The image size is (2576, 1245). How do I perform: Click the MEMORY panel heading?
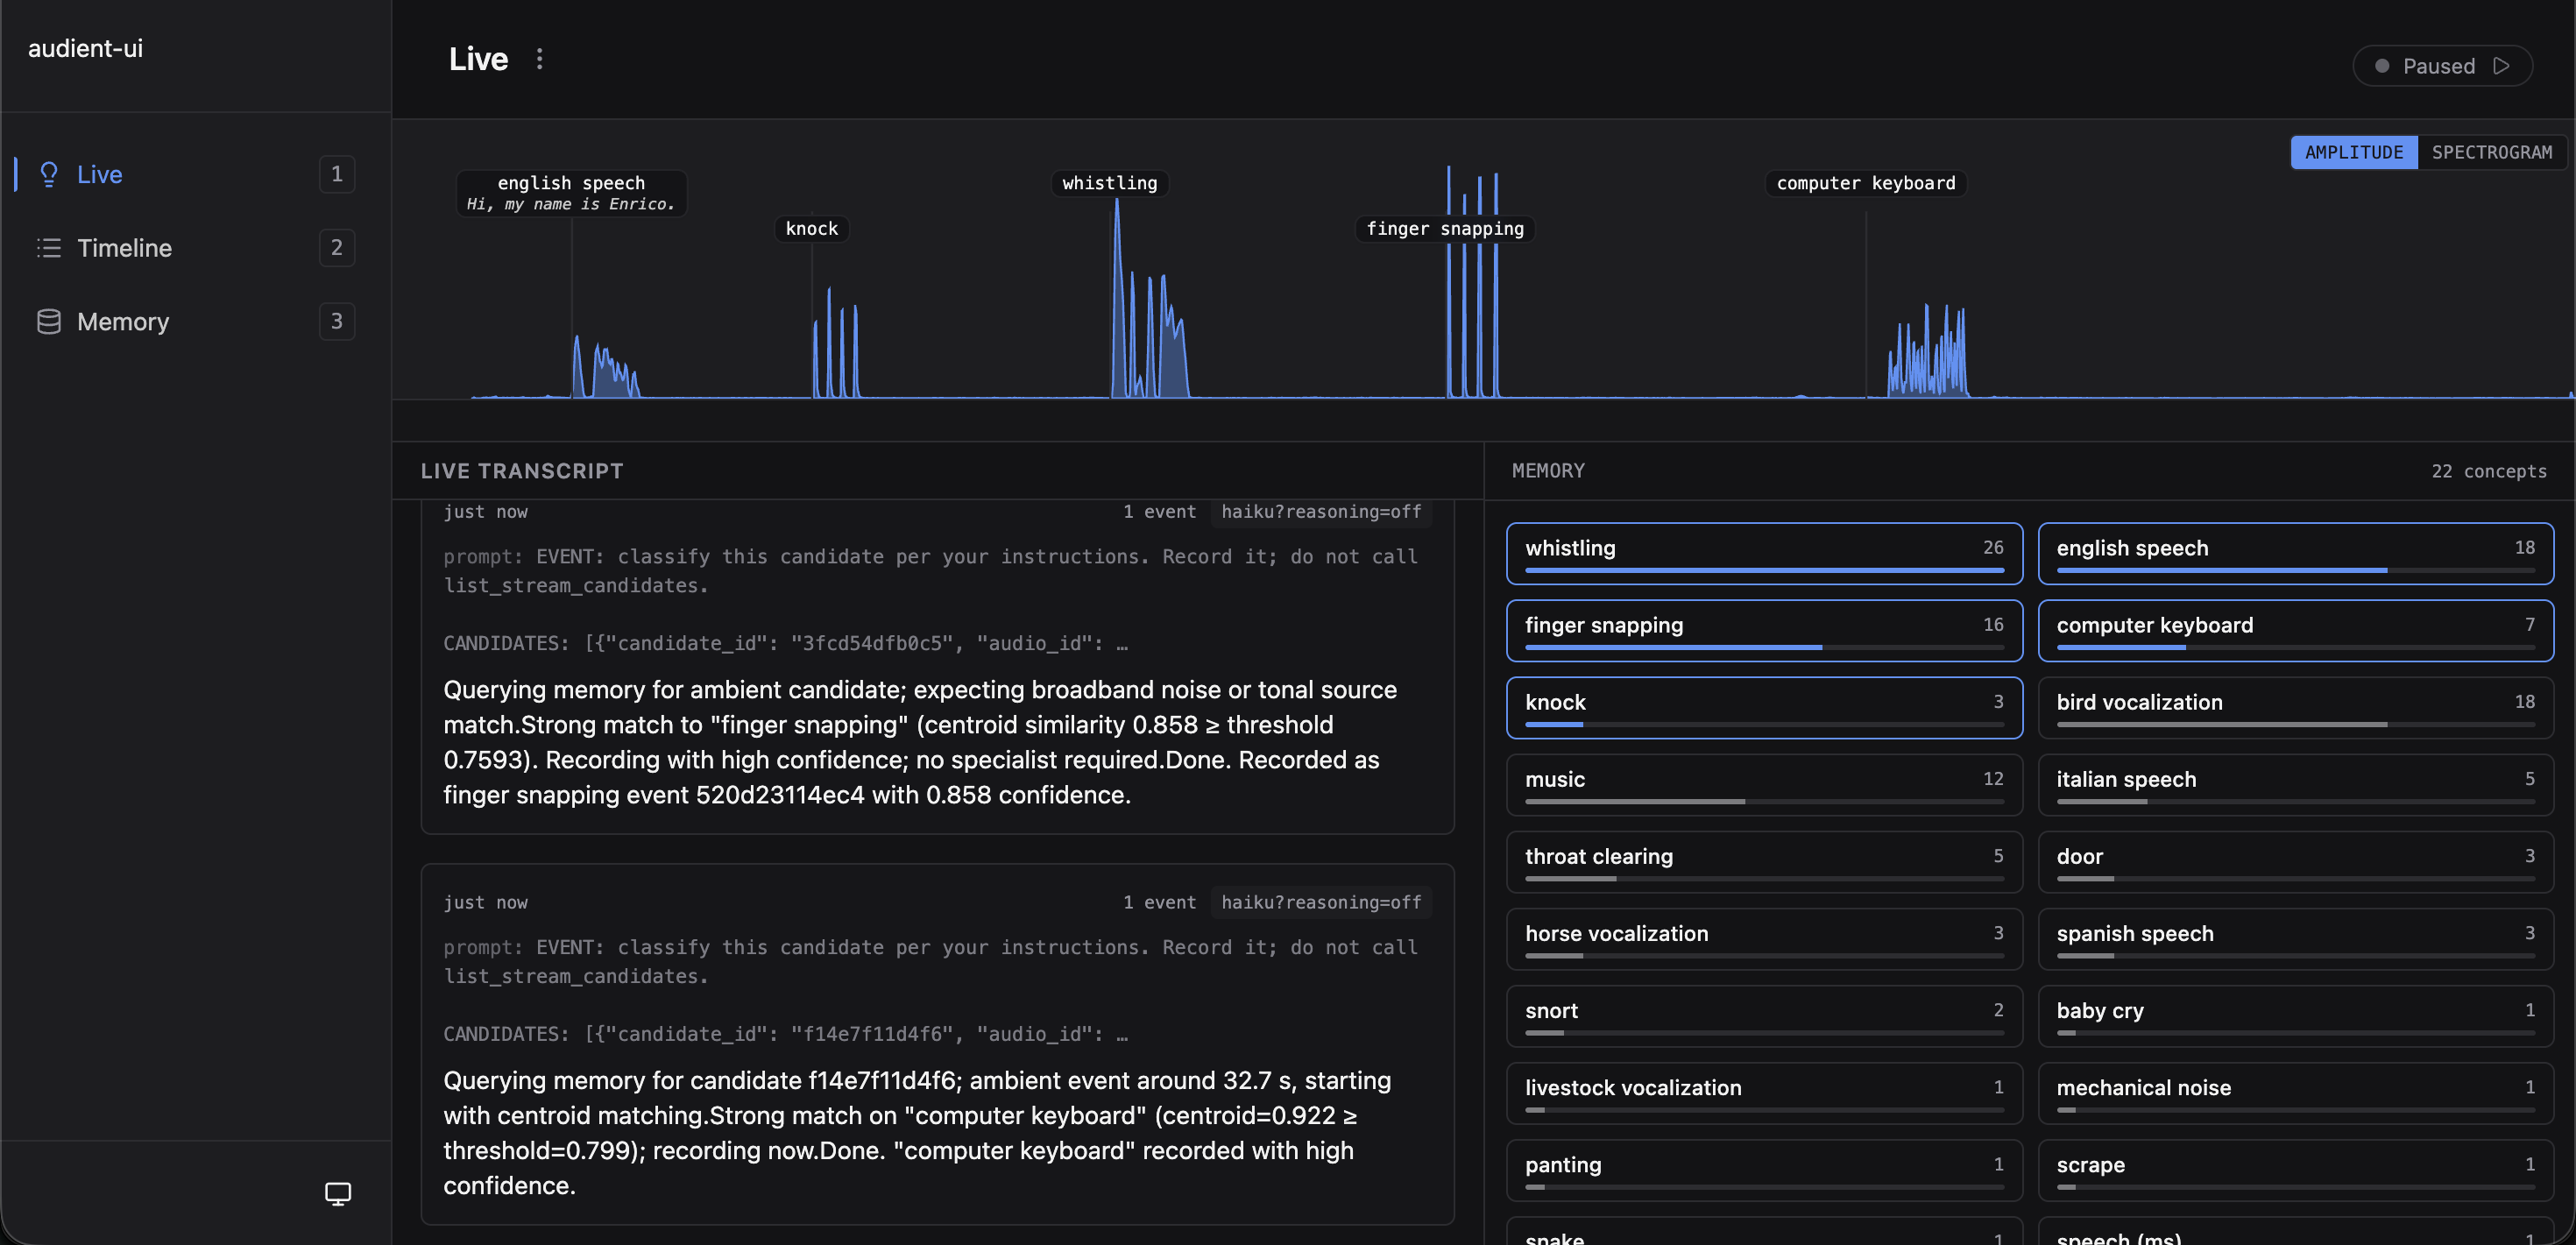click(1548, 471)
